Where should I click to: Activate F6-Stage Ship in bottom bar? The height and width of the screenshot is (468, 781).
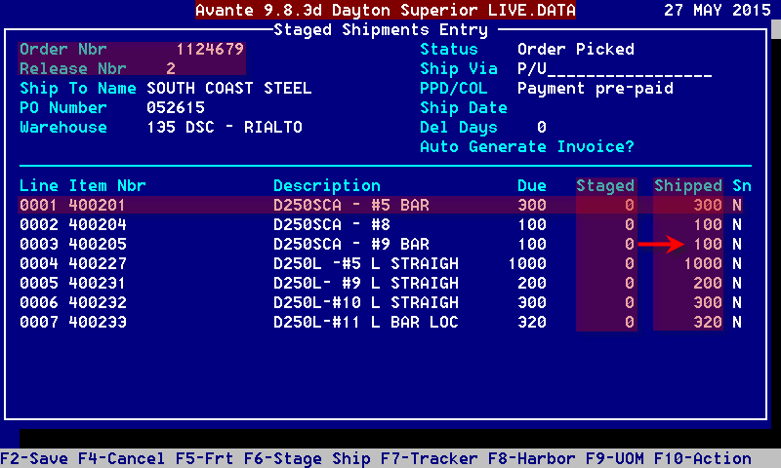[302, 458]
